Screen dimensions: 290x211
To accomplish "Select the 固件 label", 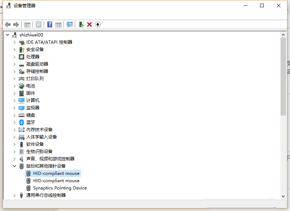I will (x=31, y=93).
